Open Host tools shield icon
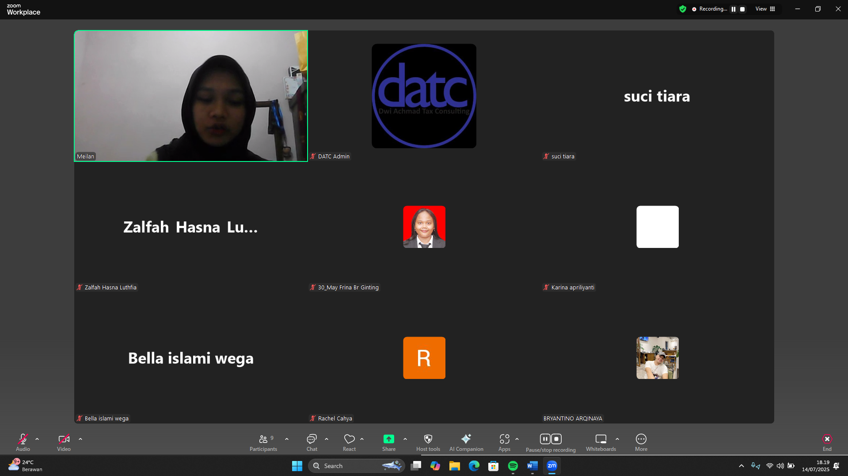The height and width of the screenshot is (476, 848). (x=428, y=442)
